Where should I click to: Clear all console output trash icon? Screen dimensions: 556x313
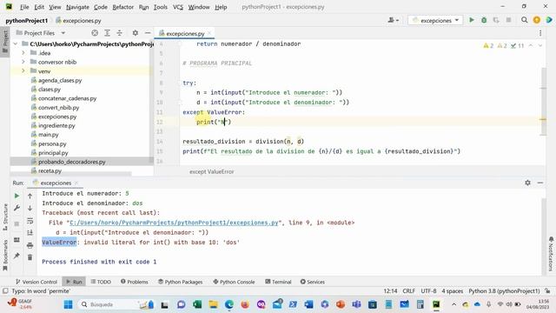tap(30, 257)
